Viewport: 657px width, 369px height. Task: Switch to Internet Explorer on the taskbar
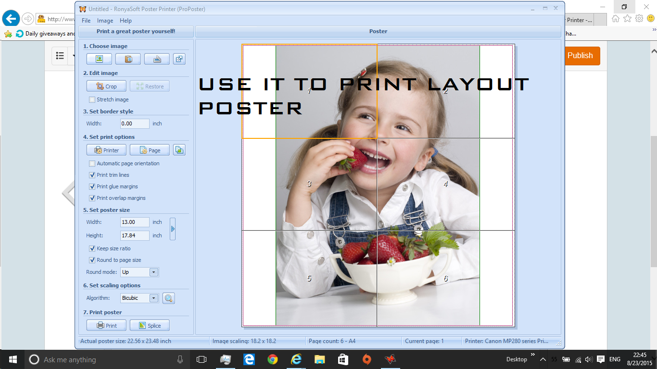[x=296, y=359]
